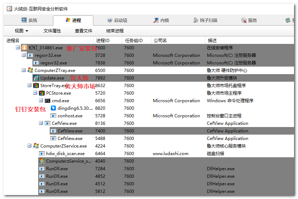Click the Update.exe process icon
The image size is (298, 199).
pos(36,78)
